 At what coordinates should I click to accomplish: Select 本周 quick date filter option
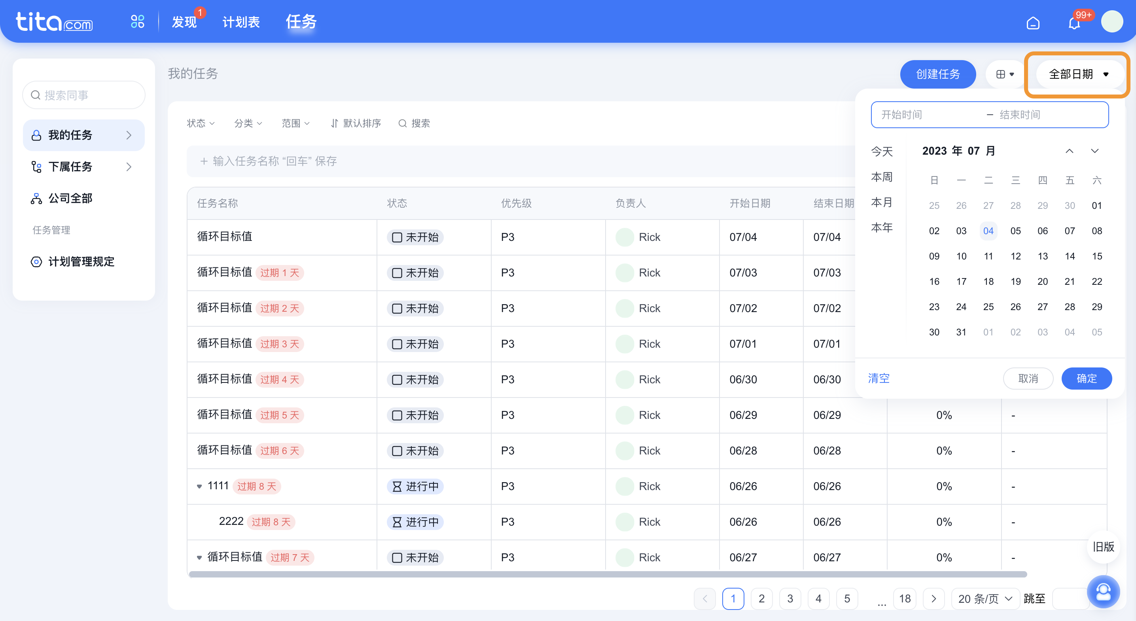pos(881,177)
